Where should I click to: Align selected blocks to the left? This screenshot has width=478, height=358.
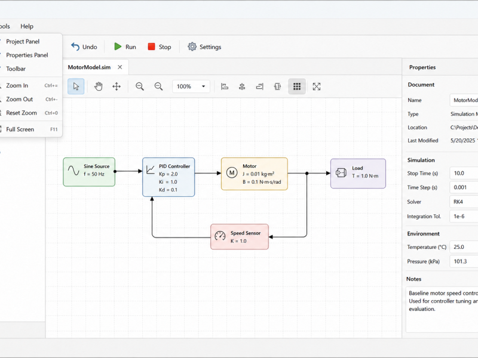click(x=225, y=87)
